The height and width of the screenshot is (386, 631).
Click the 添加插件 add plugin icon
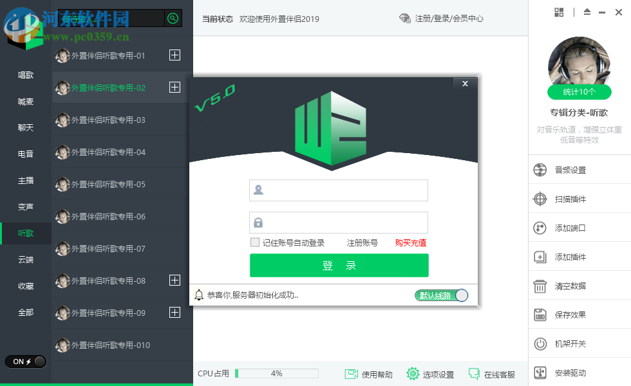click(540, 256)
